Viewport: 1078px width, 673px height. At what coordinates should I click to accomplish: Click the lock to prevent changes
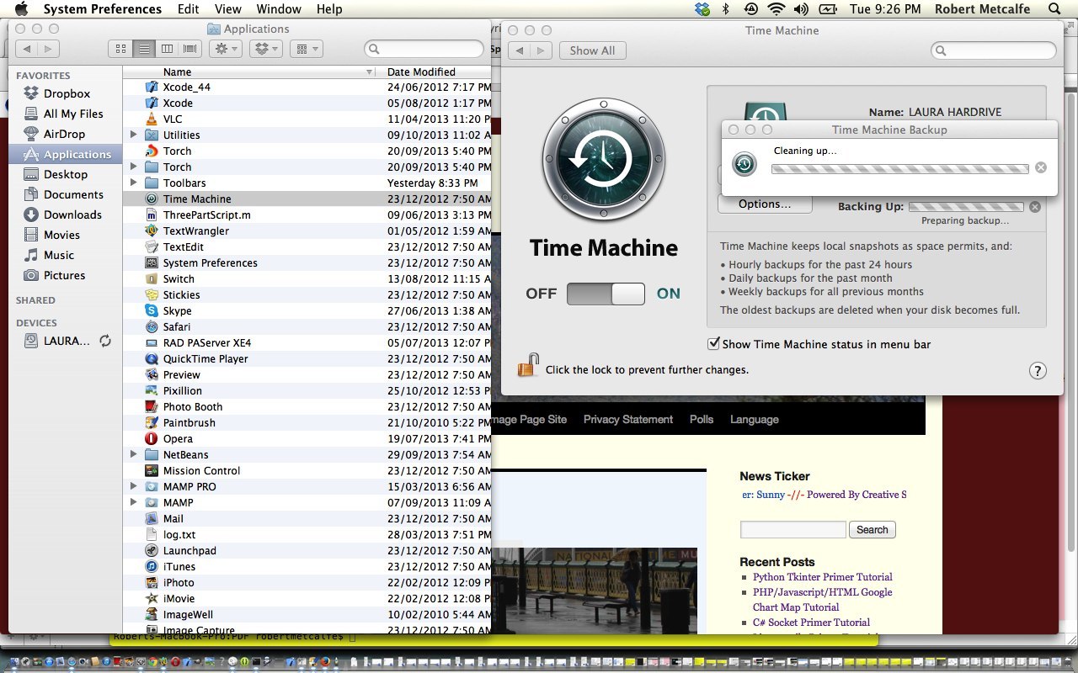tap(528, 366)
